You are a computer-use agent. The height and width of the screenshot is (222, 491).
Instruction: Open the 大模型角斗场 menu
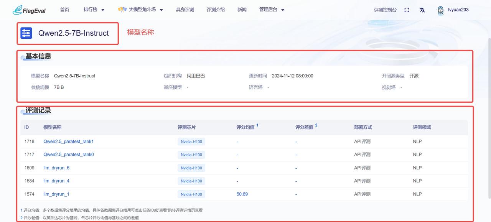click(x=142, y=10)
